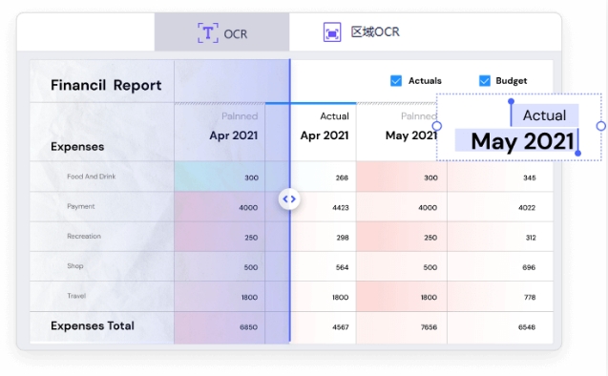The height and width of the screenshot is (376, 608).
Task: Uncheck the Budget checkbox
Action: point(485,80)
